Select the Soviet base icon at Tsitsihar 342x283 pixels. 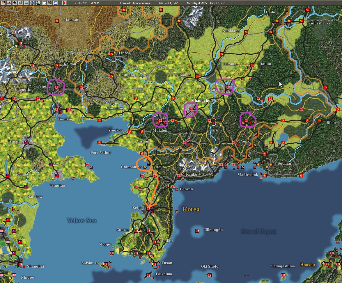pos(222,54)
